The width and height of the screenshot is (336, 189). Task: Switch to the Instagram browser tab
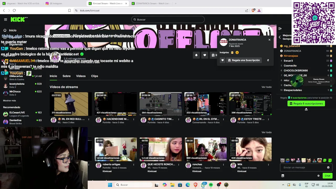63,3
